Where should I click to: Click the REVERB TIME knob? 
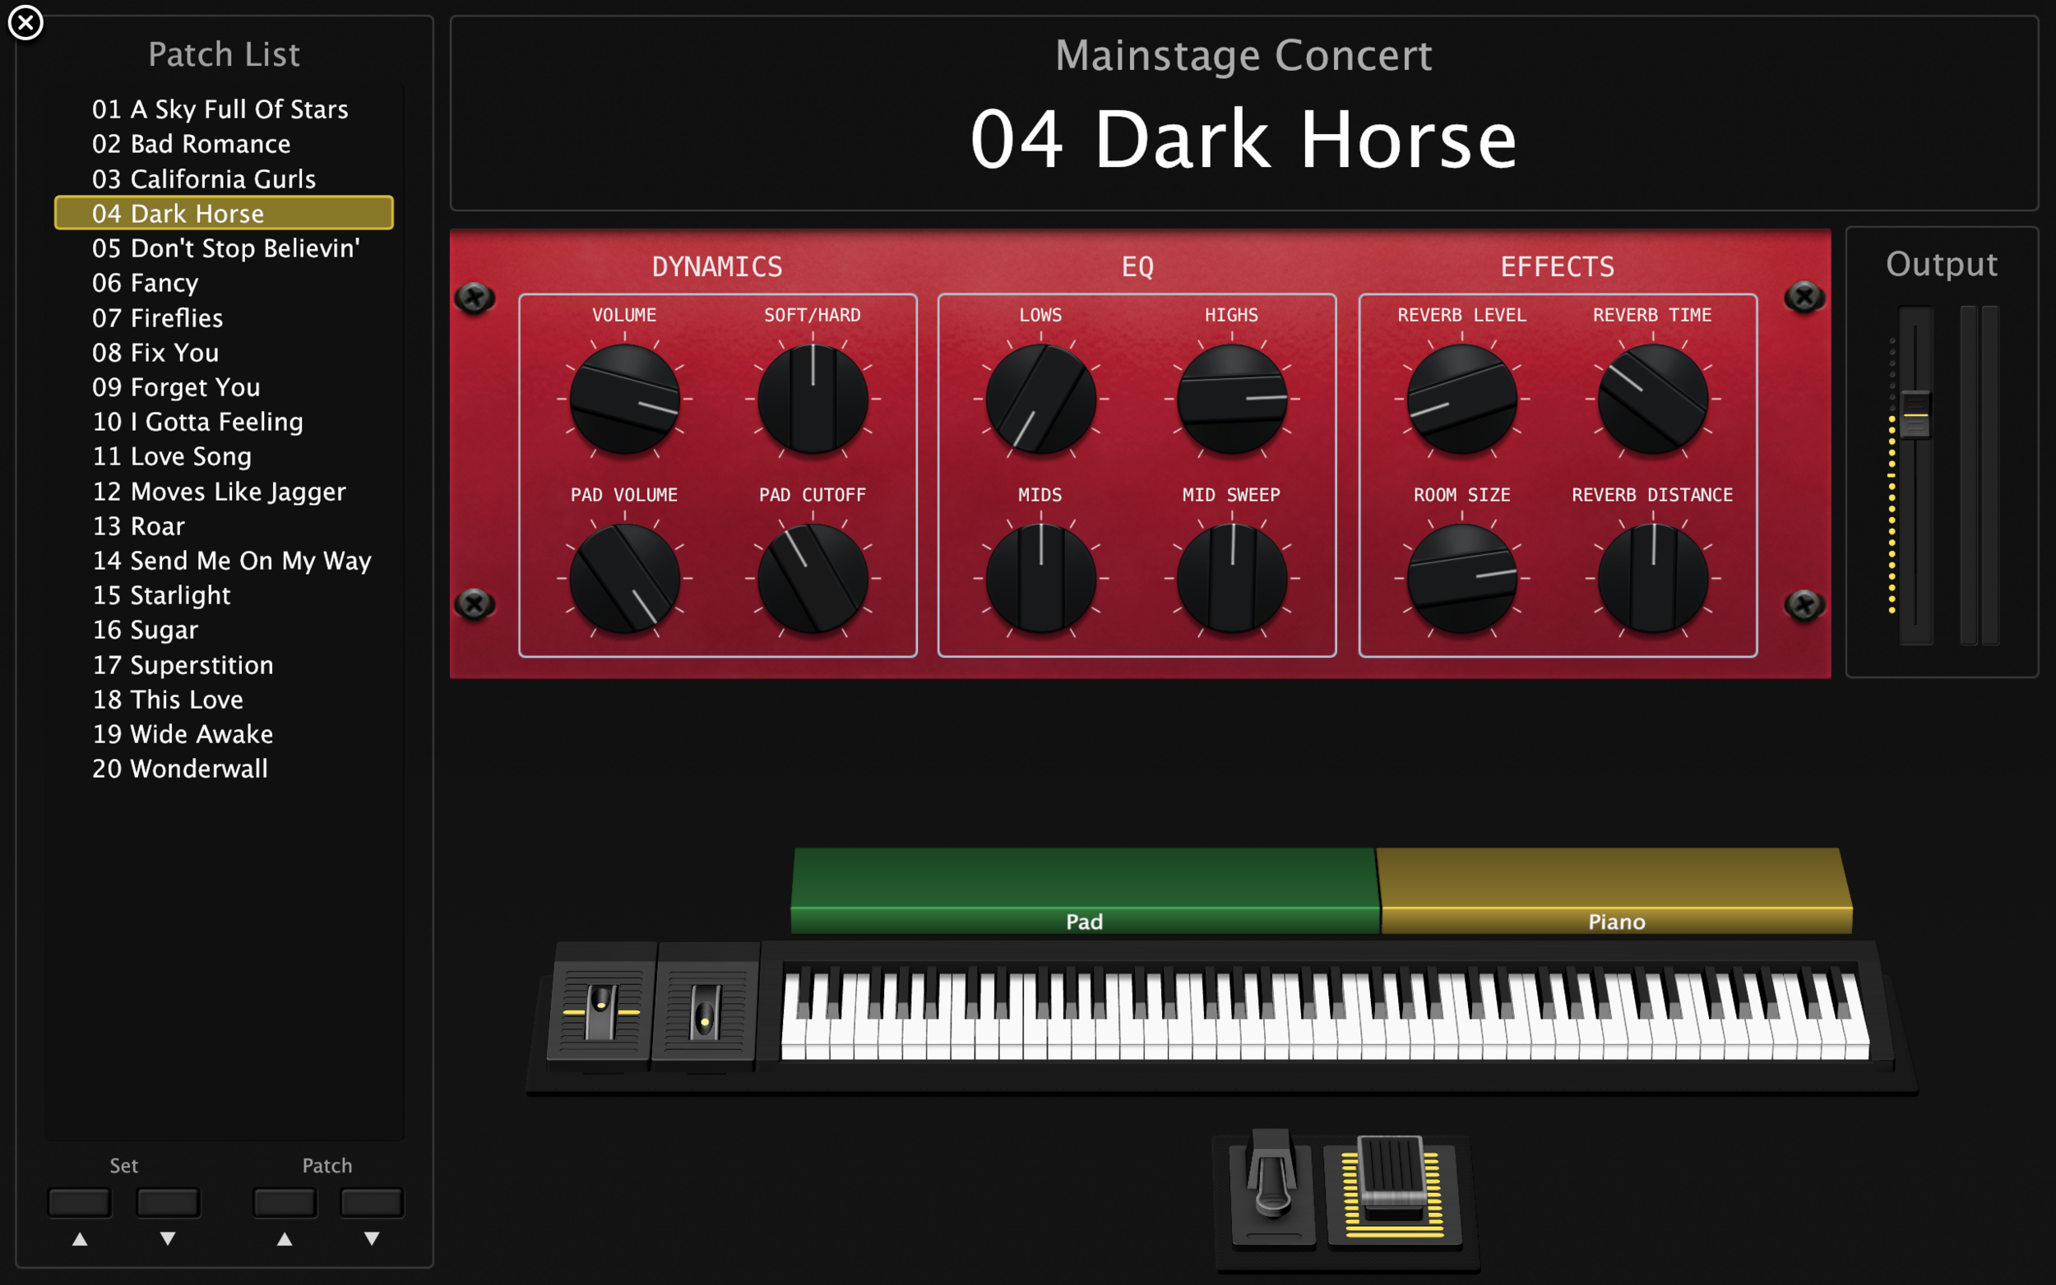pos(1654,399)
